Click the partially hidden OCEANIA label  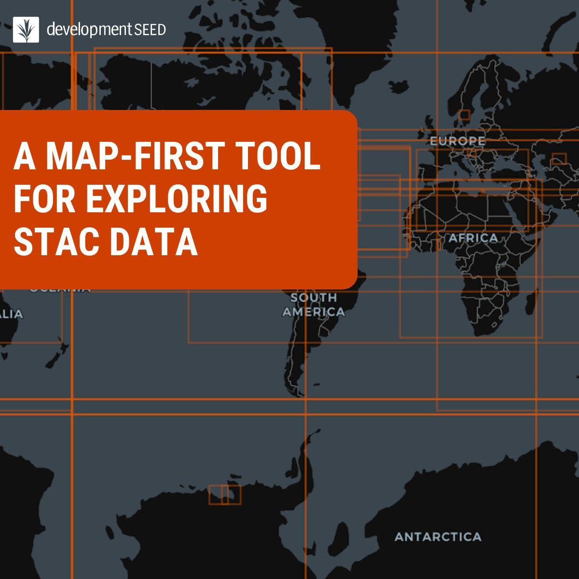pos(60,289)
